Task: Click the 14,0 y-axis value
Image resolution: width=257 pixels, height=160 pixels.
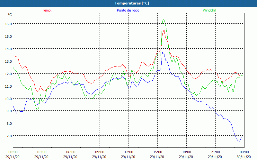Action: point(8,49)
